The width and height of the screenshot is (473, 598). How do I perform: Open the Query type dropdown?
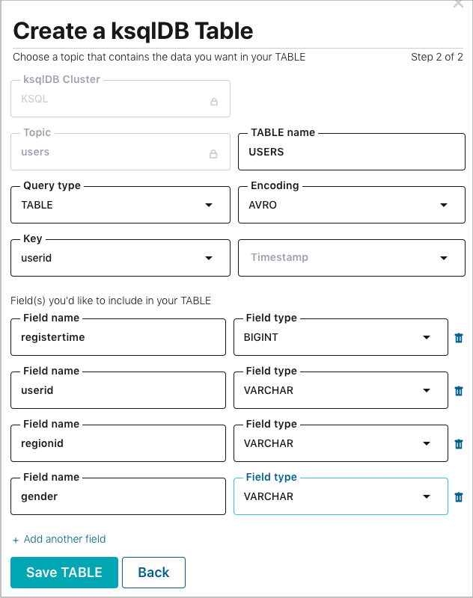coord(210,205)
